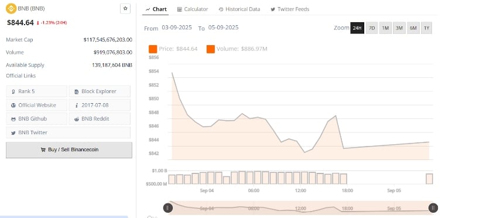
Task: Set zoom to 6M
Action: click(413, 28)
